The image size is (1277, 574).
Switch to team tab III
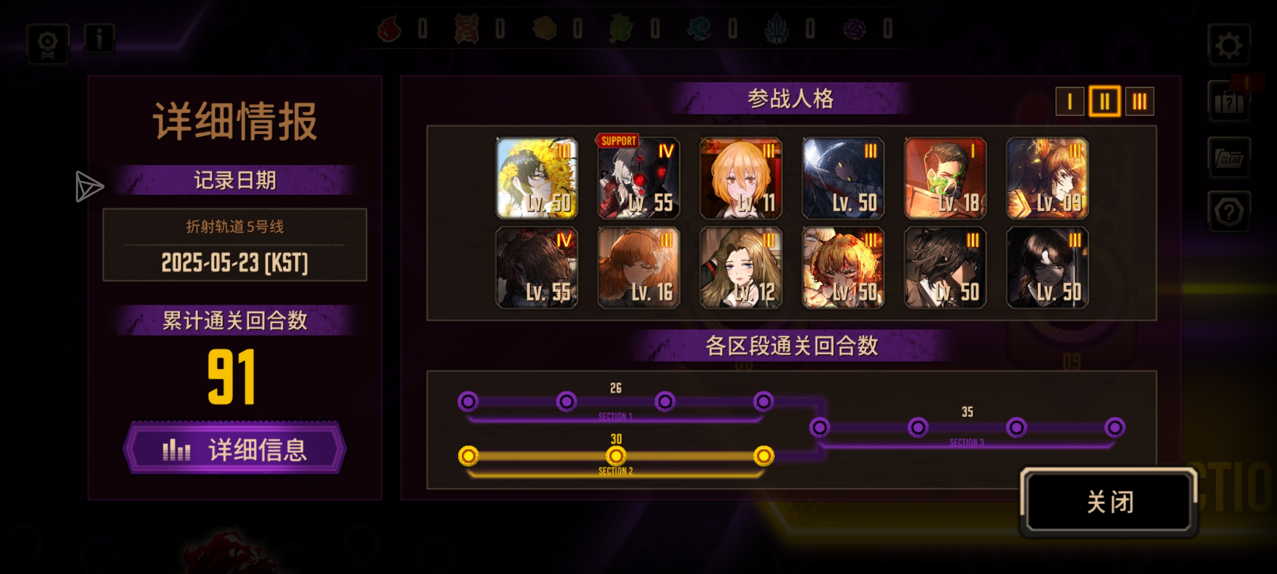pyautogui.click(x=1140, y=101)
